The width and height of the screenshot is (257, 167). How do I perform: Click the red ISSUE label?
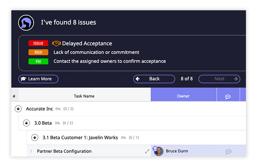tap(38, 43)
